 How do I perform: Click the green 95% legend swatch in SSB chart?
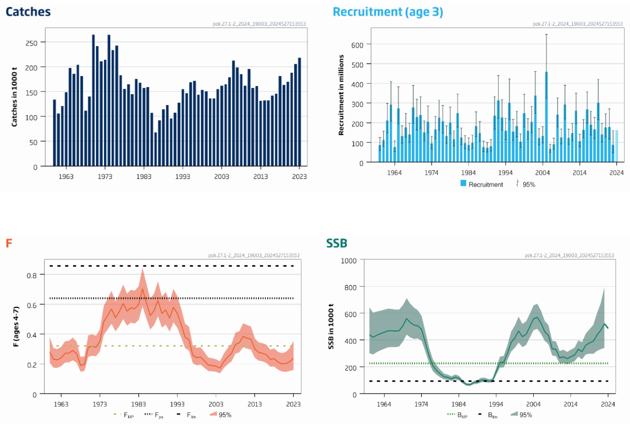[x=514, y=415]
